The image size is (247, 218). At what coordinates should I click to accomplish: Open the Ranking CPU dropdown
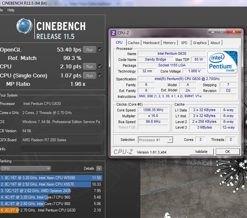click(26, 168)
